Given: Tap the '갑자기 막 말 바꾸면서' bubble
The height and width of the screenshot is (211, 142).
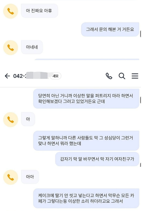Looking at the screenshot, I should click(x=97, y=159).
